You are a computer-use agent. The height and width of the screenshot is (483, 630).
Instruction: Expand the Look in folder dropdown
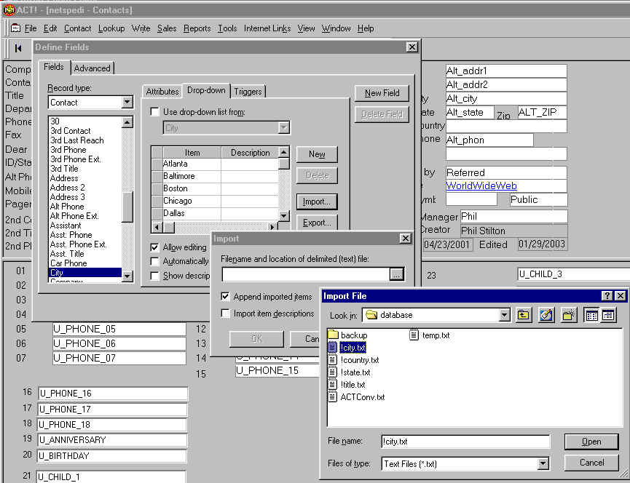(505, 315)
